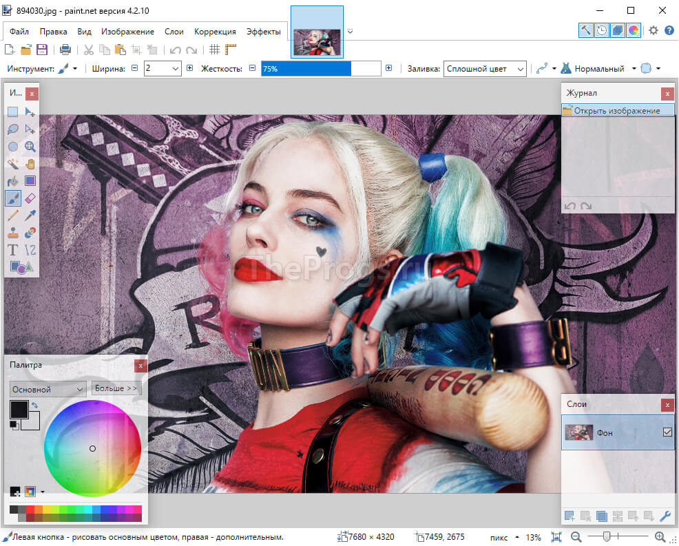Duplicate the layer in Слои panel
Screen dimensions: 679x546
pyautogui.click(x=601, y=516)
